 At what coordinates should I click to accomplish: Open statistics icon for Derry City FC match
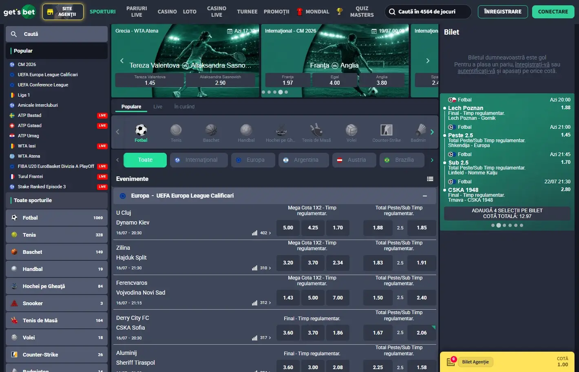pos(254,338)
